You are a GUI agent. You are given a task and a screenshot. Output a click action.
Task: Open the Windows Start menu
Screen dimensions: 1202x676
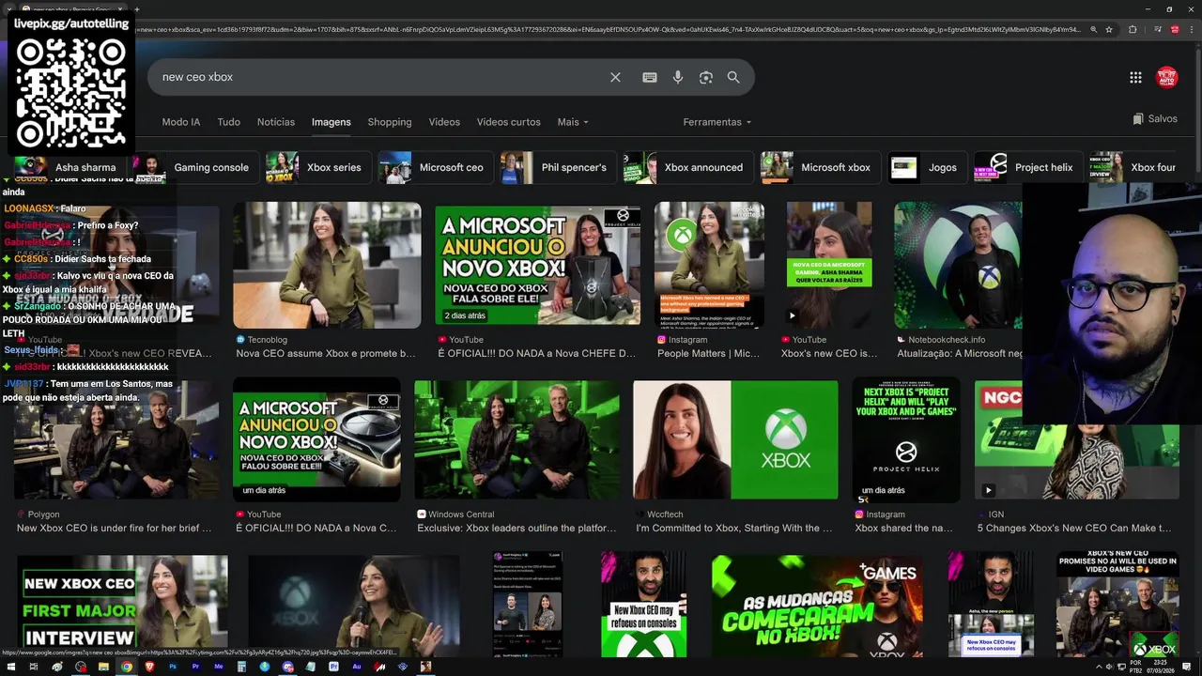[x=9, y=667]
